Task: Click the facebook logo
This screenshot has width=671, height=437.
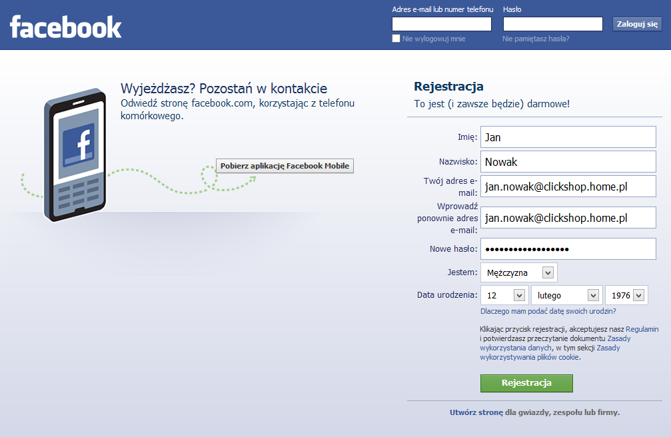Action: (x=65, y=27)
